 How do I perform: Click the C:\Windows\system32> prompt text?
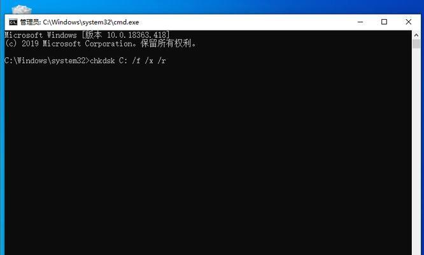click(46, 61)
